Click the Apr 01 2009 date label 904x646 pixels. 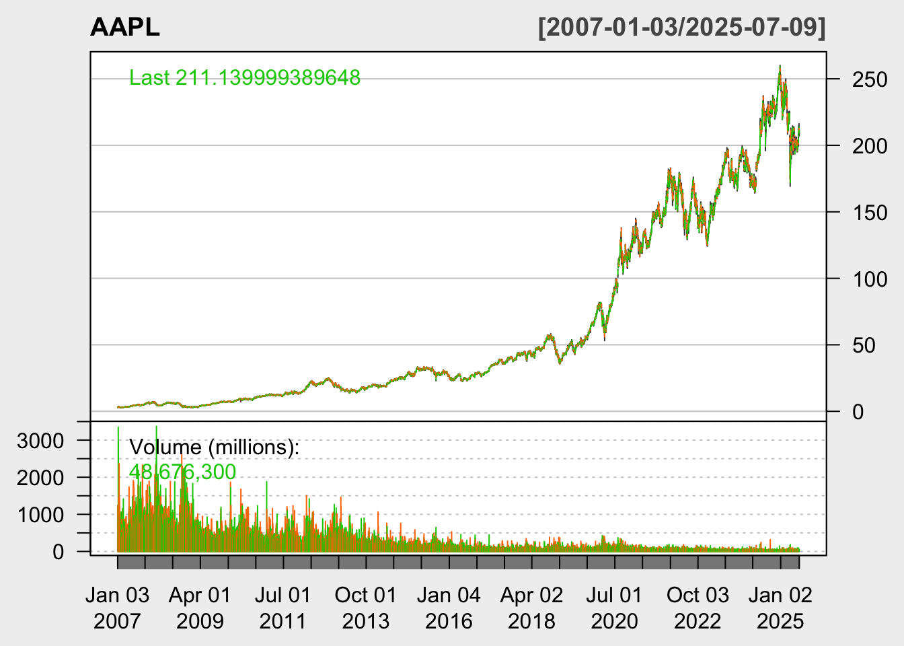(200, 608)
